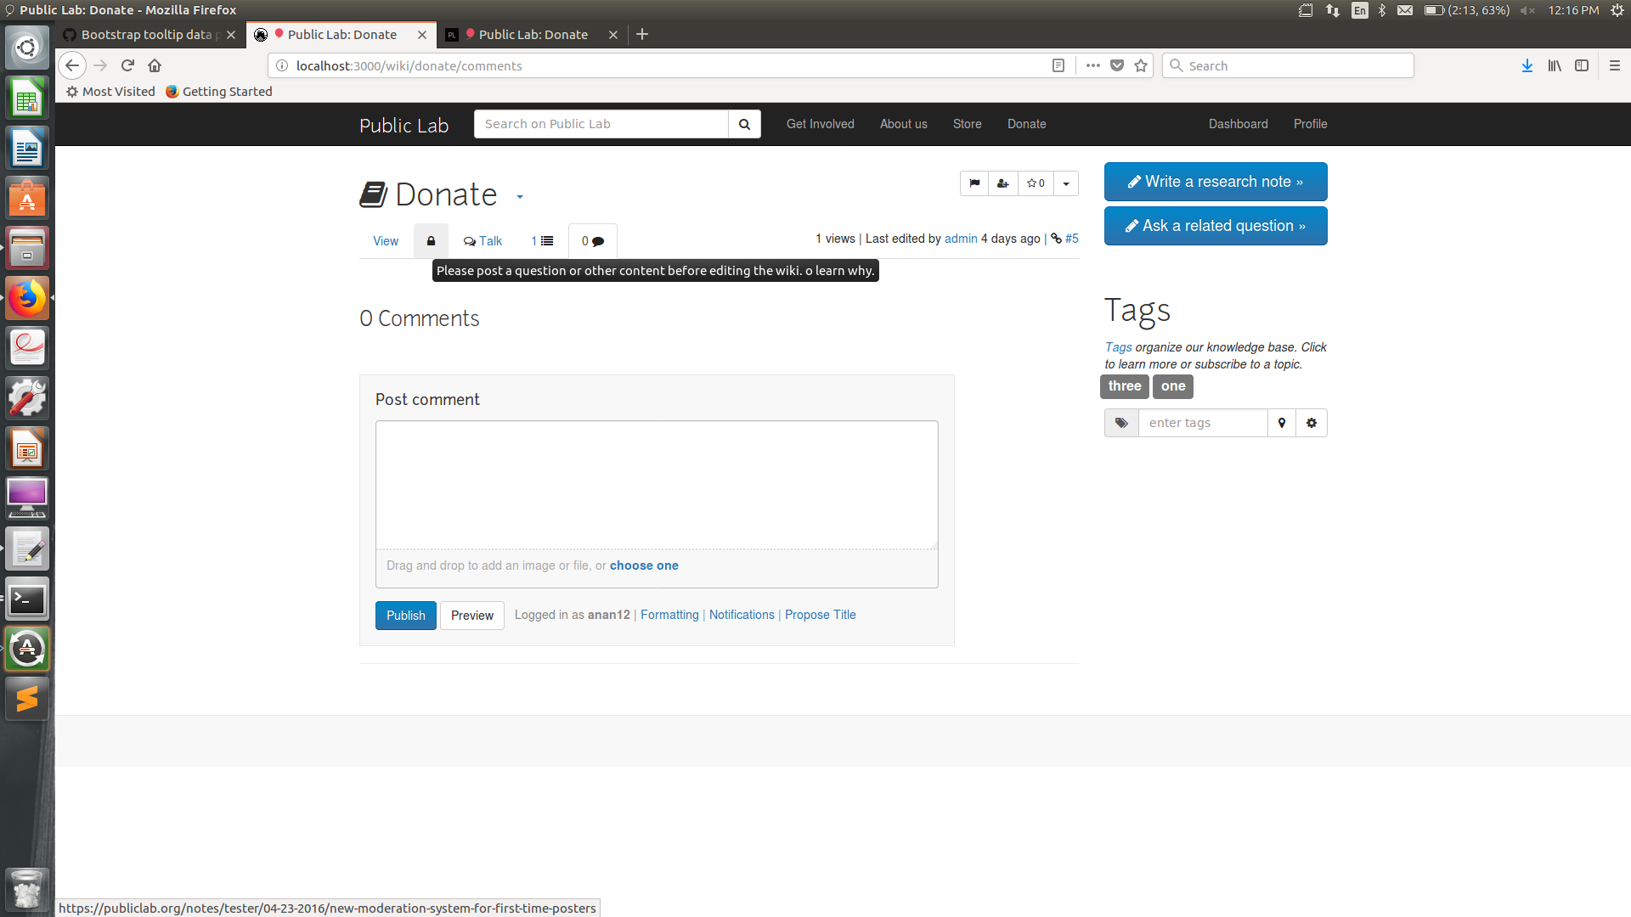Click the "three" tag badge
Screen dimensions: 1631x917
pyautogui.click(x=1124, y=386)
